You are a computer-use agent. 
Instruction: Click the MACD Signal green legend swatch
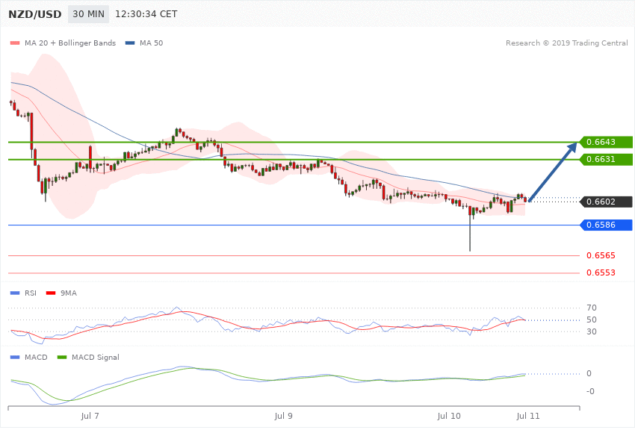[62, 357]
